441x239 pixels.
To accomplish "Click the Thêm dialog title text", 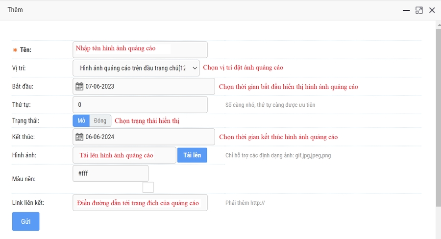I will coord(15,10).
